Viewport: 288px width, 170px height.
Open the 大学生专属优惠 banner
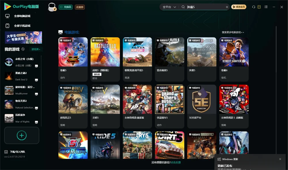pyautogui.click(x=23, y=37)
